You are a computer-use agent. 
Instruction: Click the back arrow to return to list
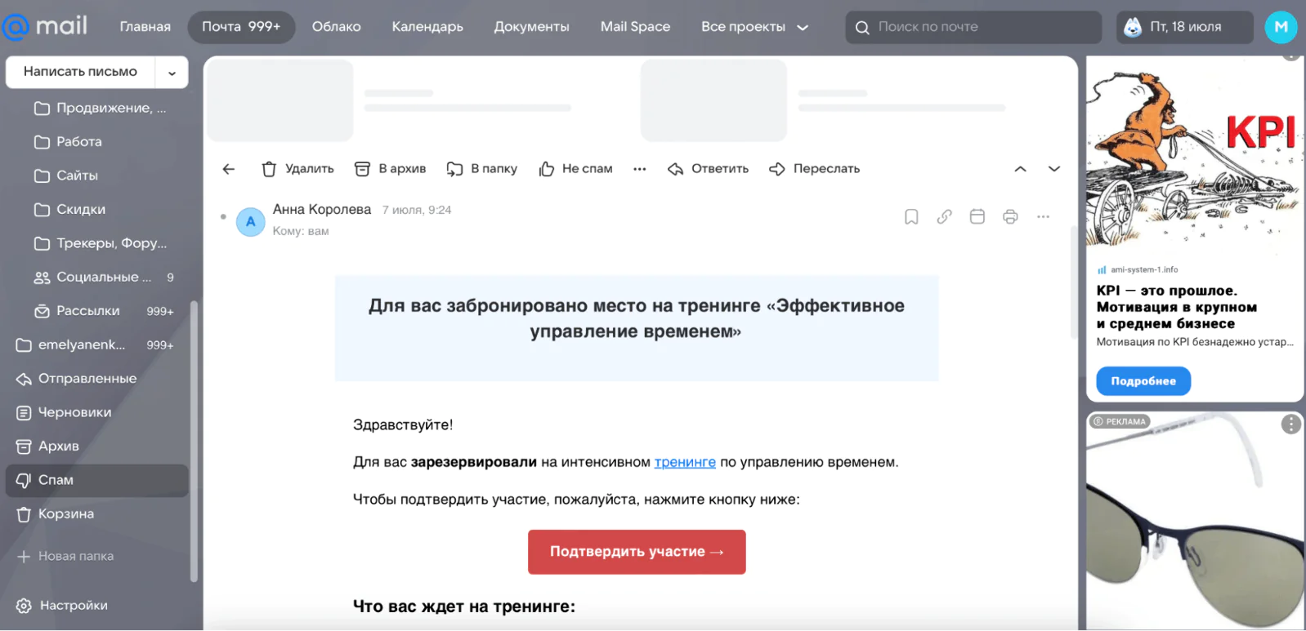tap(229, 169)
